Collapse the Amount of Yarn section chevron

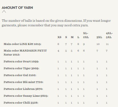coord(4,12)
